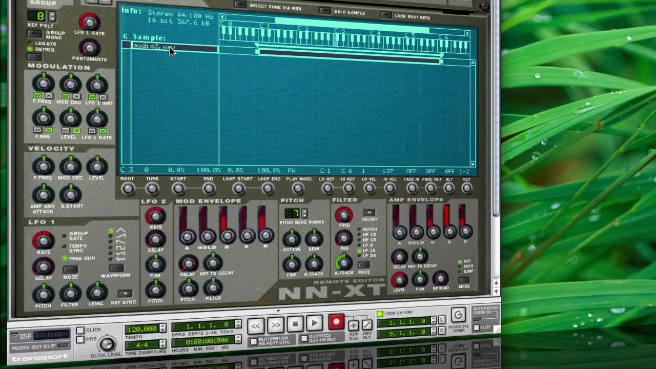Enable the metronome Click checkbox

80,330
